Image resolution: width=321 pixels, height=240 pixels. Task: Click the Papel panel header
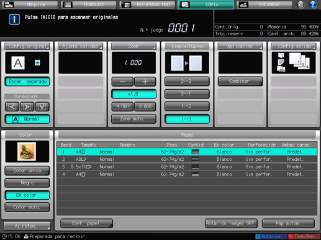[187, 135]
